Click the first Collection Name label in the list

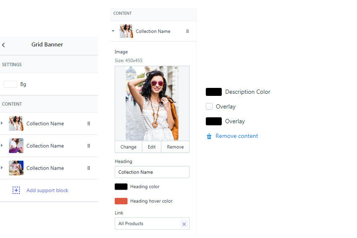click(45, 124)
